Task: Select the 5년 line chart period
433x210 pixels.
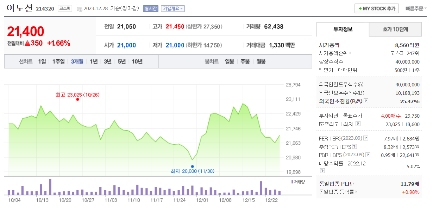Action: [x=122, y=61]
